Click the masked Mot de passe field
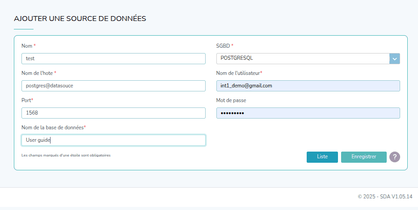Viewport: 418px width, 210px height. pos(308,113)
